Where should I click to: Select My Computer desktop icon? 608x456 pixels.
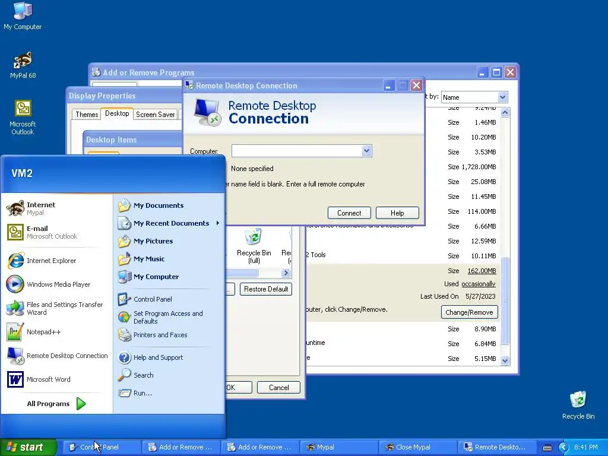(23, 16)
